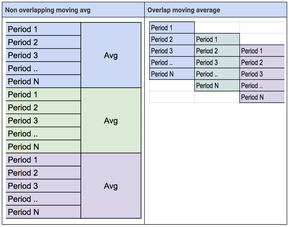Screen dimensions: 289x227
Task: Click the blue Period 1 cell in the left table
Action: click(43, 29)
